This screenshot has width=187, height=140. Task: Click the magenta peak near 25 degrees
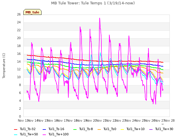(x=100, y=18)
